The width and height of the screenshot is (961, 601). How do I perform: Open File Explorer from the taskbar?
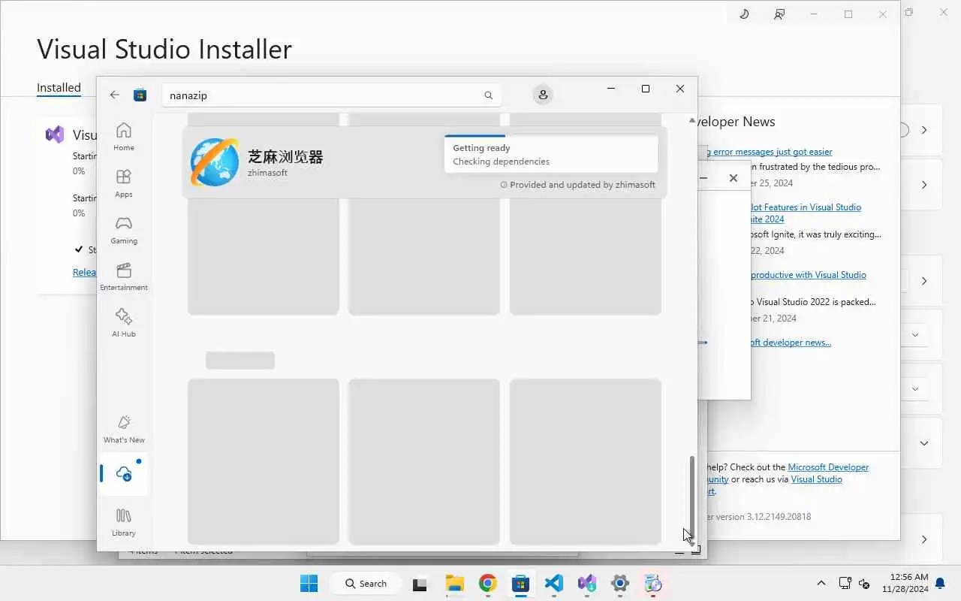pos(454,583)
